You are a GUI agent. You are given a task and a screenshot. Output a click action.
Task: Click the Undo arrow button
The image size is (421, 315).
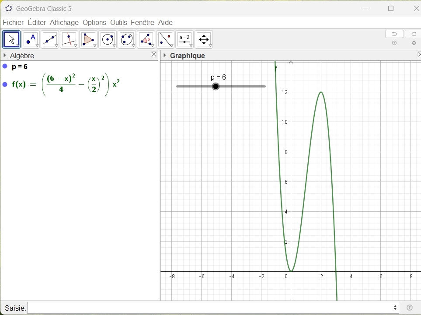pyautogui.click(x=394, y=34)
